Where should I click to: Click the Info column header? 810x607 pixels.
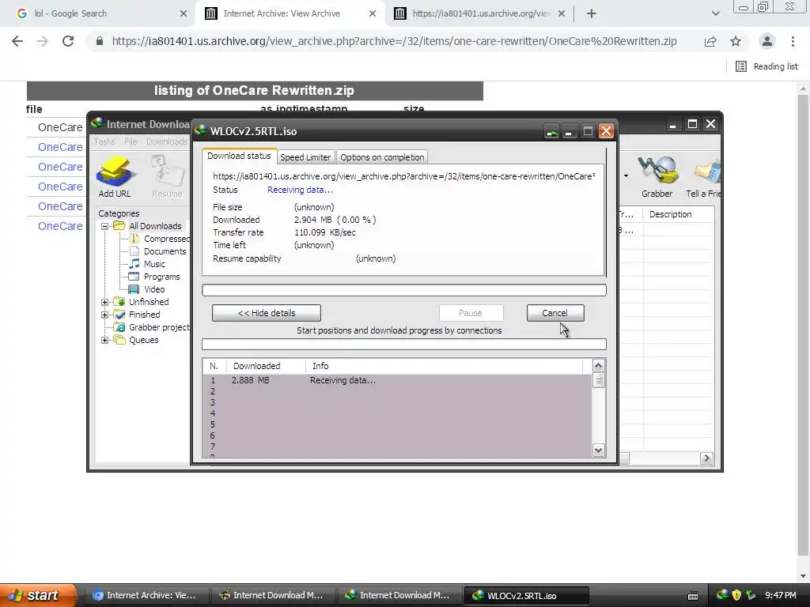click(445, 366)
